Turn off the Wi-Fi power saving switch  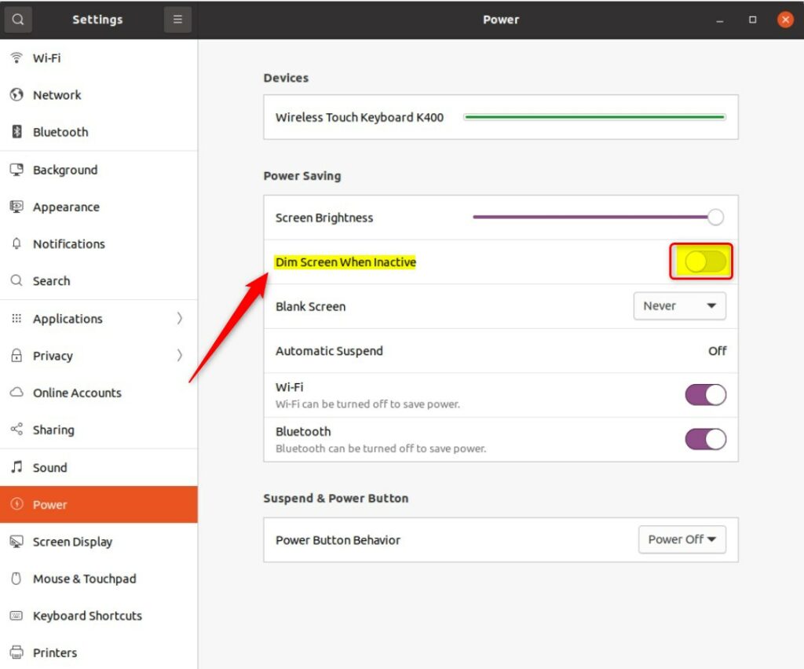tap(705, 395)
